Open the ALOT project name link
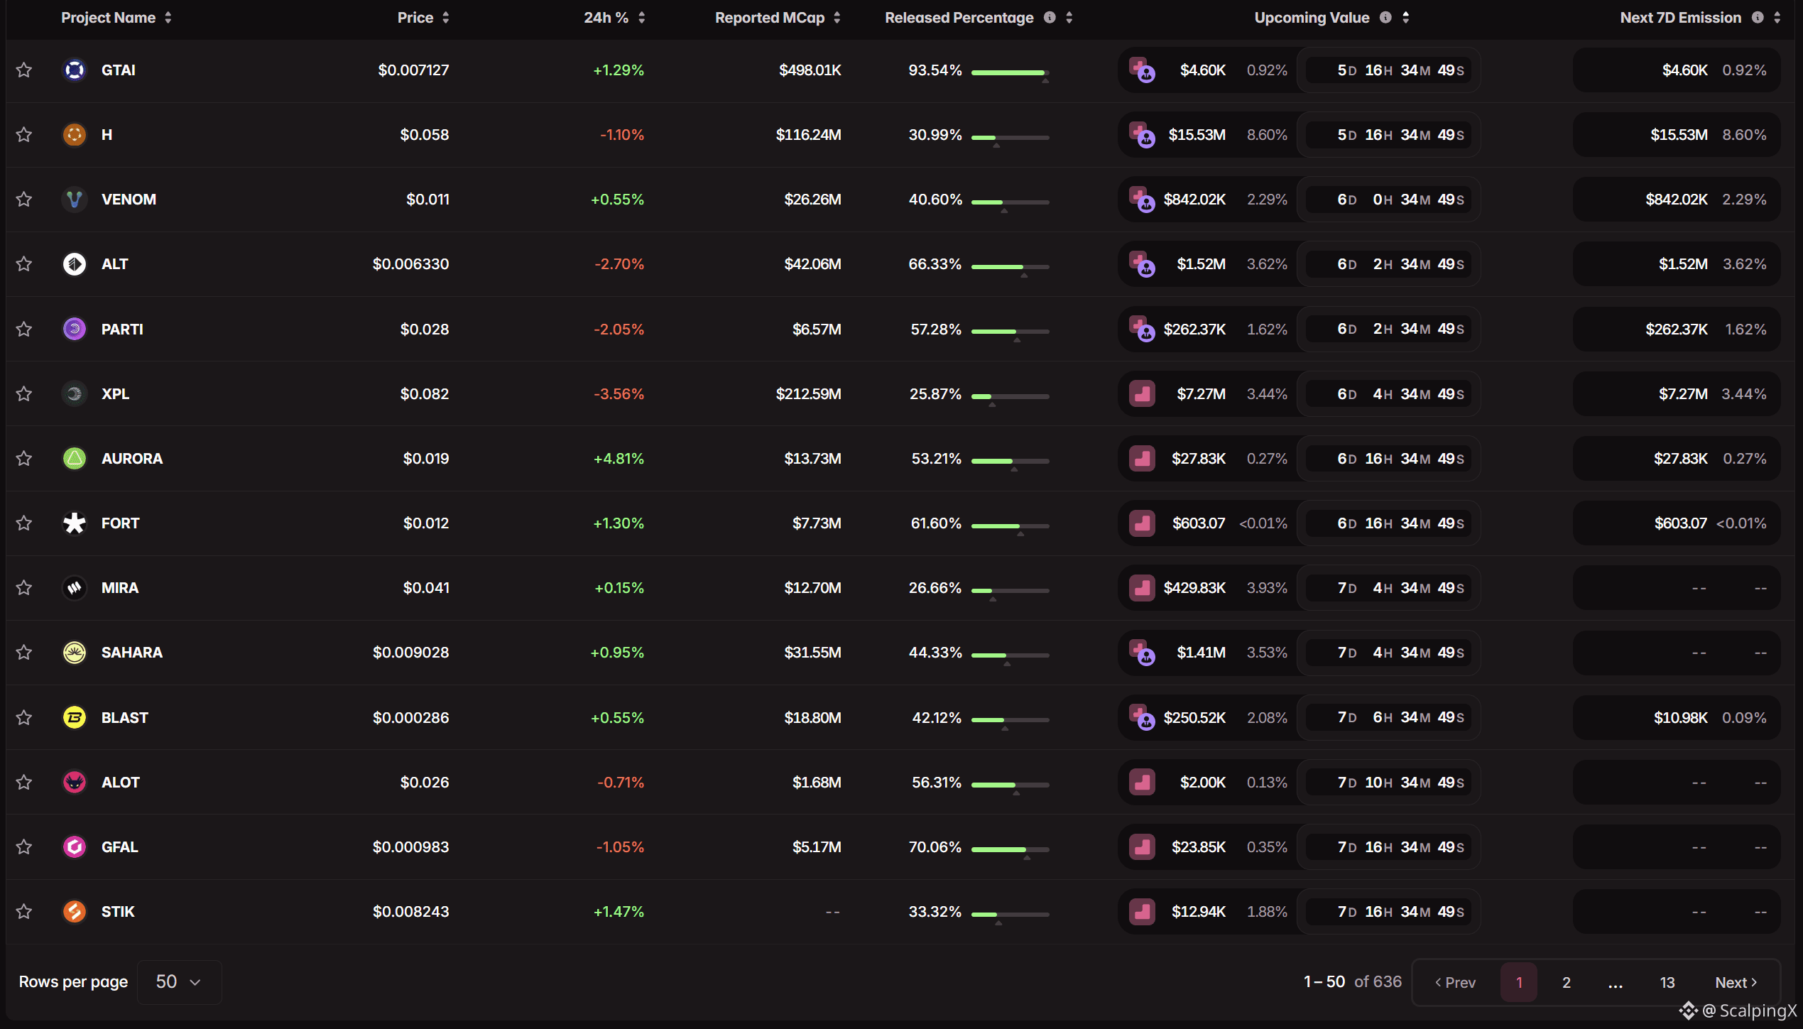1803x1029 pixels. pyautogui.click(x=121, y=782)
